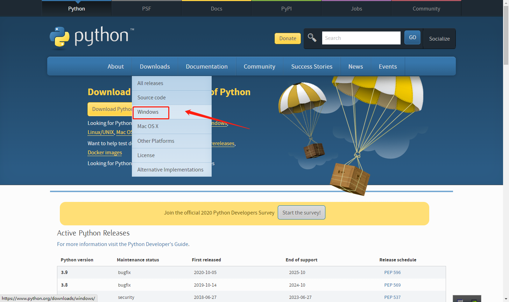Switch to the Python top tab

coord(77,8)
